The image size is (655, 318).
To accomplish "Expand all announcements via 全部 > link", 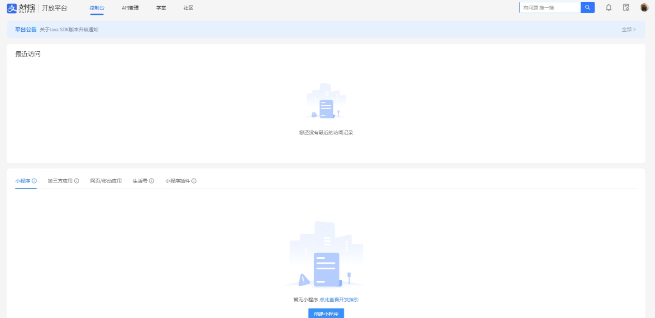I will 628,29.
